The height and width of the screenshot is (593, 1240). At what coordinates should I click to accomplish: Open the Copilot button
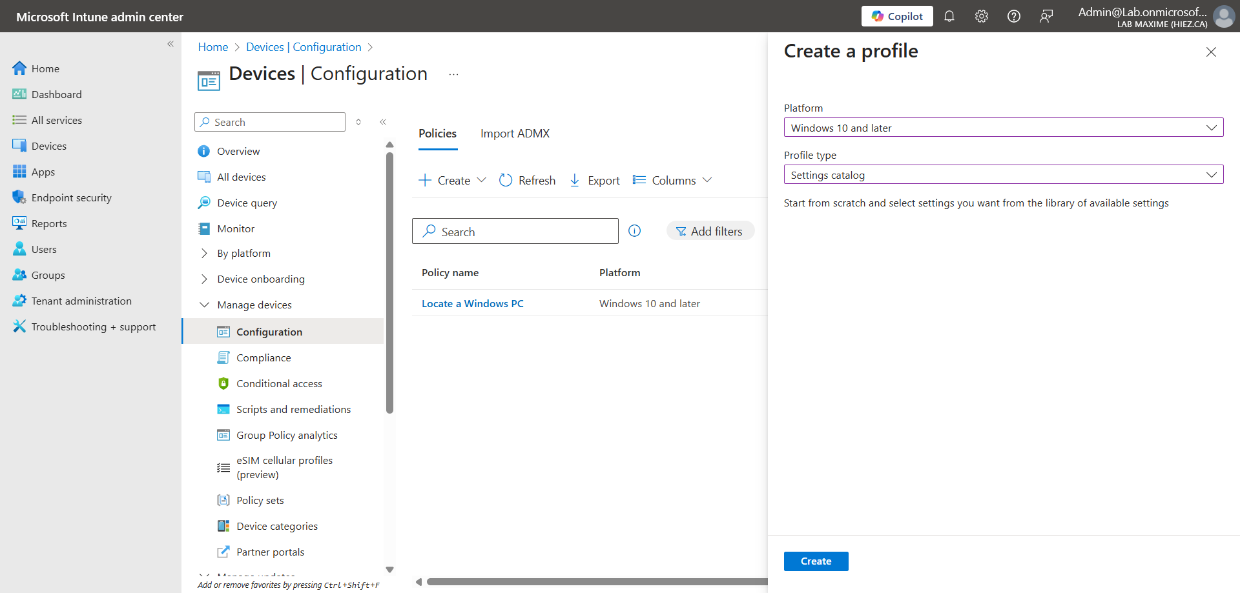pos(896,16)
